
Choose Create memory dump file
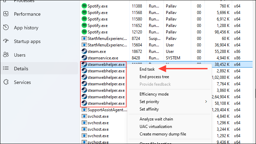coord(162,134)
